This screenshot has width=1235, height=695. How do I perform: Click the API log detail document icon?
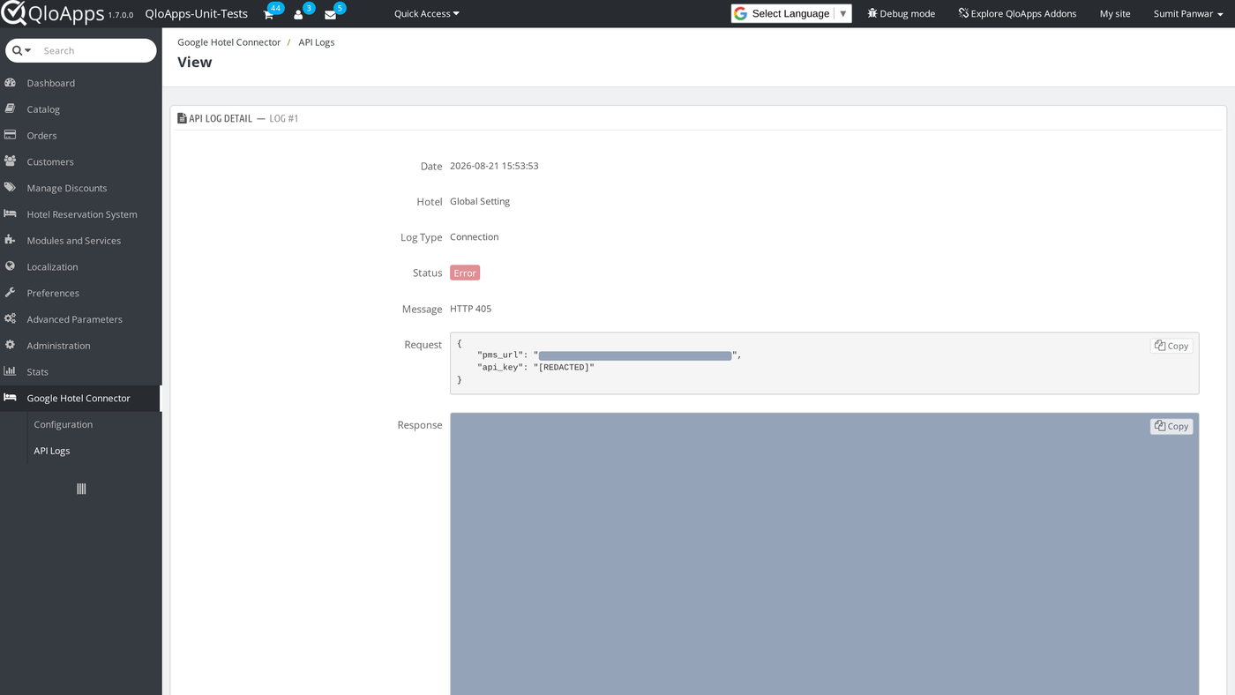[182, 118]
